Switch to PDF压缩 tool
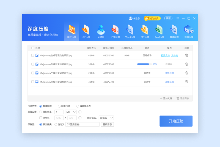 tap(116, 31)
